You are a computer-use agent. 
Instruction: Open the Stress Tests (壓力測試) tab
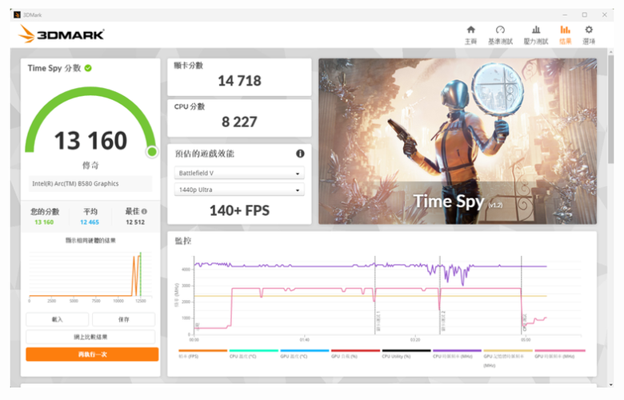(x=536, y=34)
